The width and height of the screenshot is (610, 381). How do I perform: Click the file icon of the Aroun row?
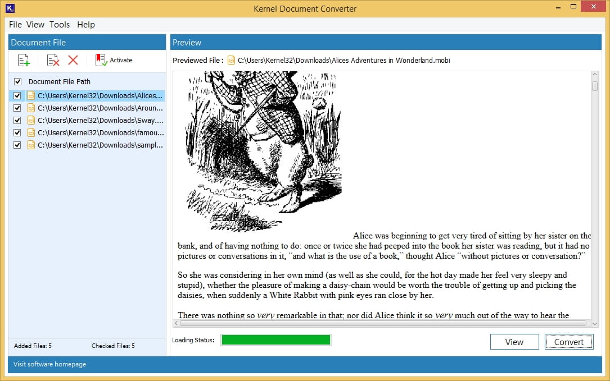(31, 108)
